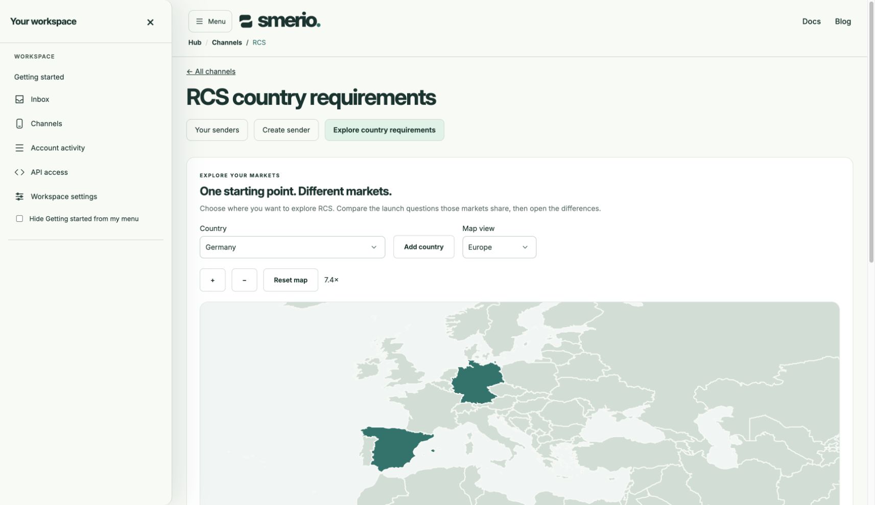This screenshot has width=875, height=505.
Task: Open Getting started in the sidebar
Action: point(39,77)
